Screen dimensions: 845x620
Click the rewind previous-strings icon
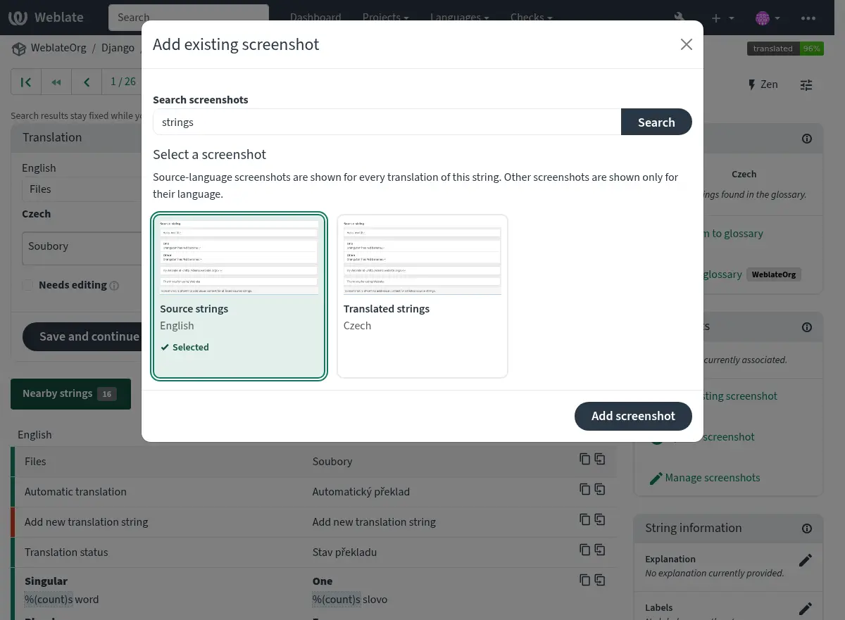56,82
